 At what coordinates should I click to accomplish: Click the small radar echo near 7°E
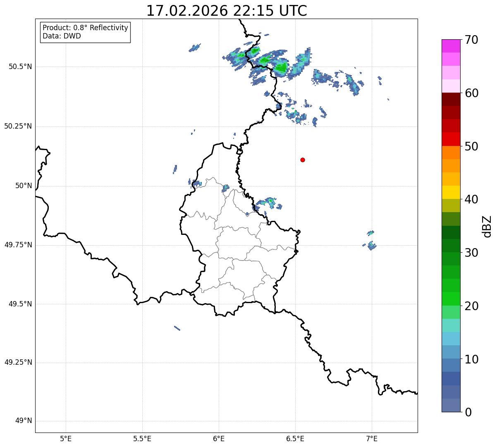coord(371,241)
